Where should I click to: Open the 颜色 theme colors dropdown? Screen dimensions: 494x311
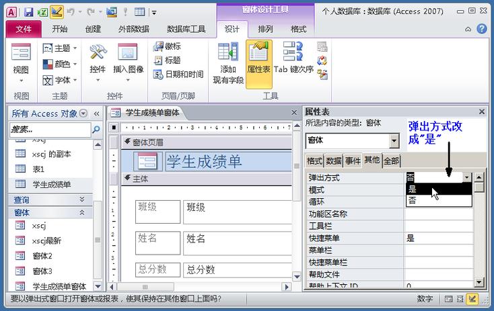click(x=60, y=64)
